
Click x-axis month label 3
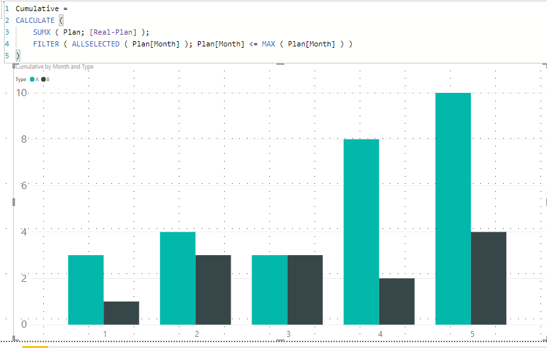click(x=288, y=334)
